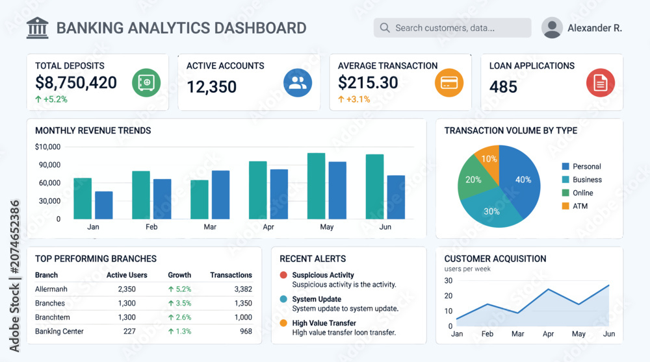
Task: Click the orange credit card Average Transaction icon
Action: (x=449, y=83)
